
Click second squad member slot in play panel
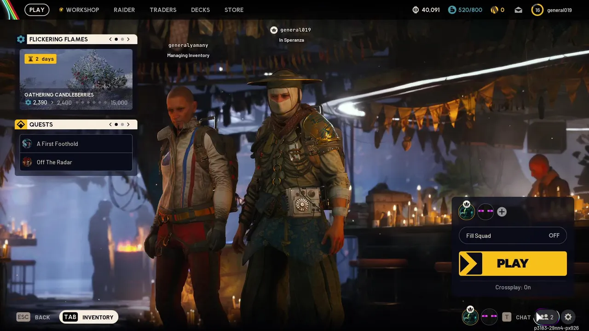coord(485,211)
